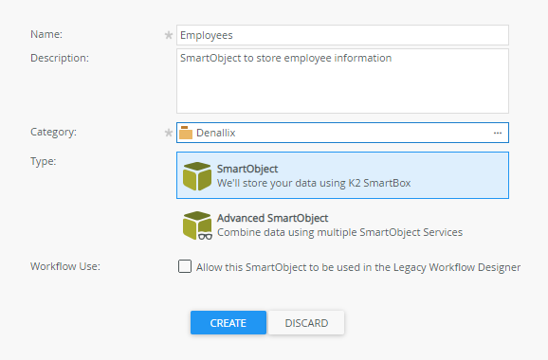Click the required asterisk beside Category field
Image resolution: width=548 pixels, height=360 pixels.
coord(169,133)
